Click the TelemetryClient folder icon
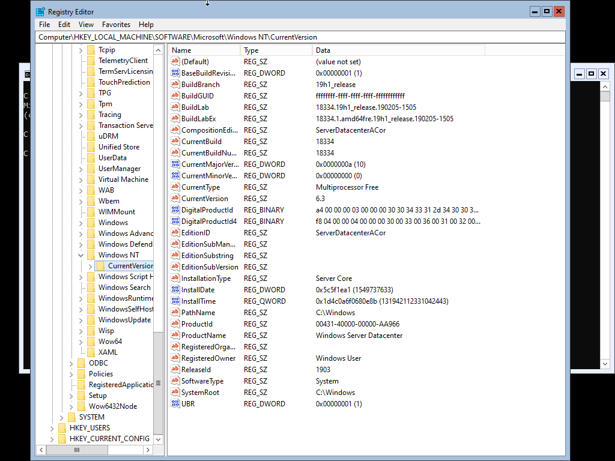This screenshot has width=615, height=461. pyautogui.click(x=91, y=61)
